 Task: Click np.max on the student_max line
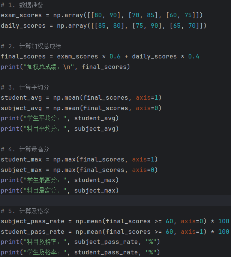point(64,160)
